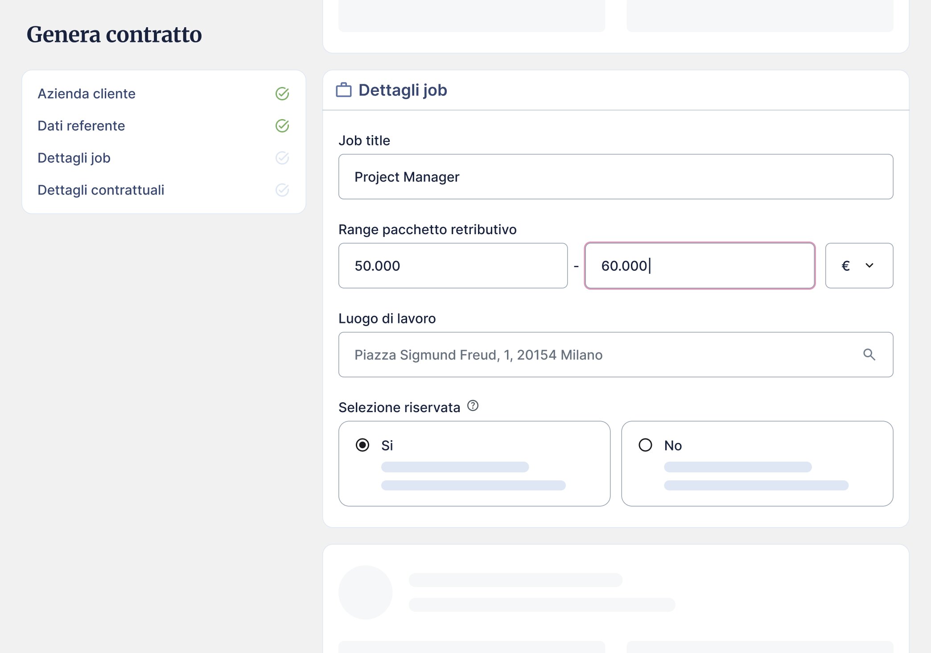The height and width of the screenshot is (653, 931).
Task: Click the Dettagli job section heading
Action: pyautogui.click(x=403, y=90)
